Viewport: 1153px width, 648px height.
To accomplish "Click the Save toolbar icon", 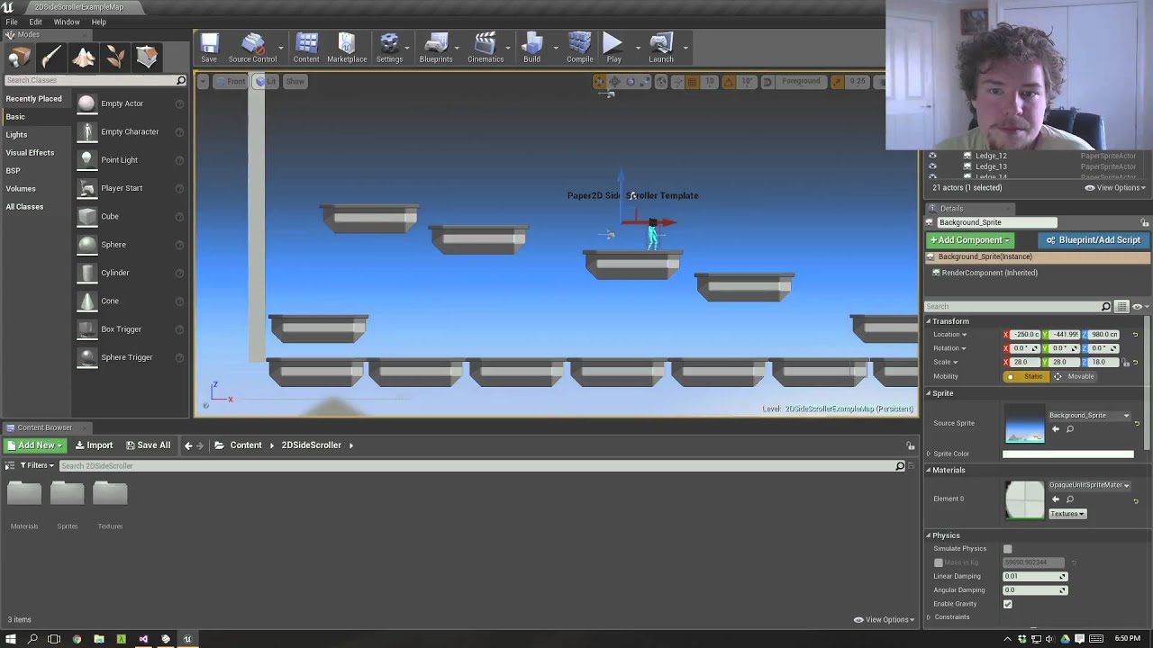I will coord(209,49).
